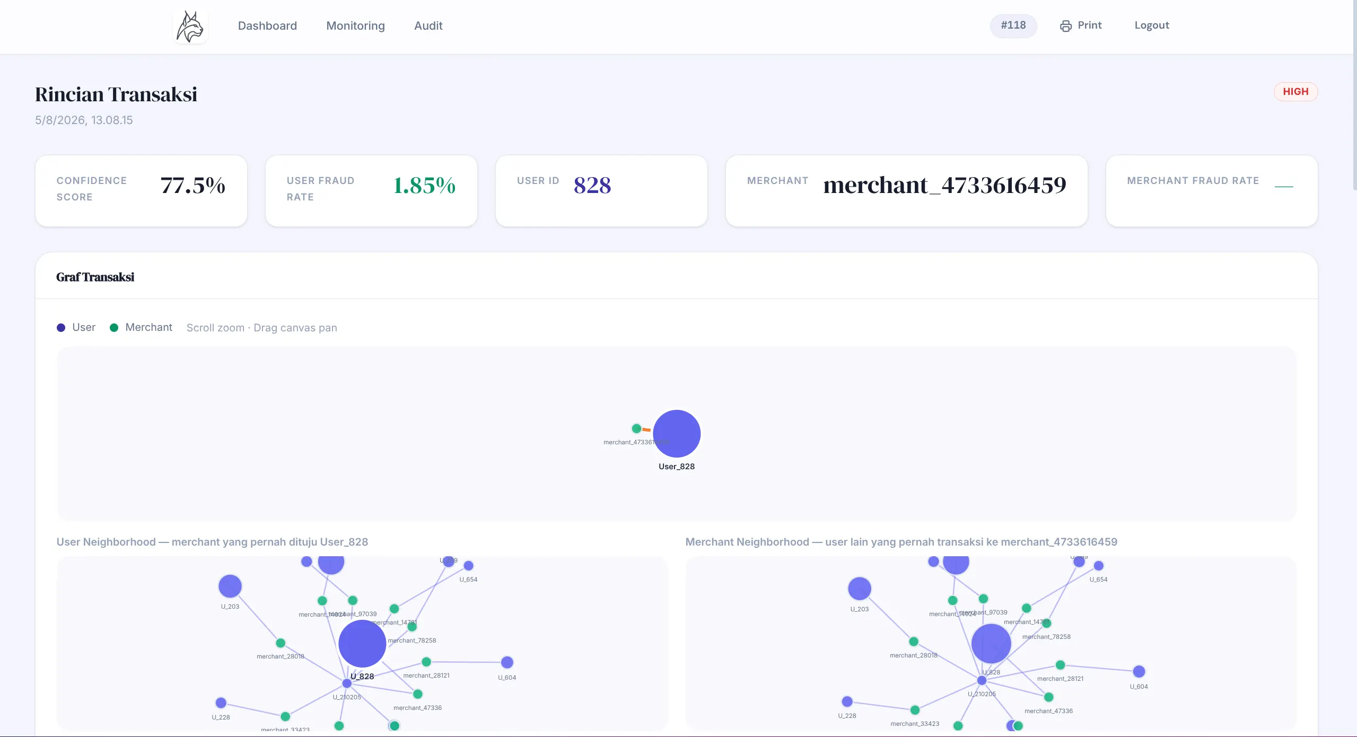Click the purple User legend dot
This screenshot has width=1357, height=737.
[x=61, y=328]
